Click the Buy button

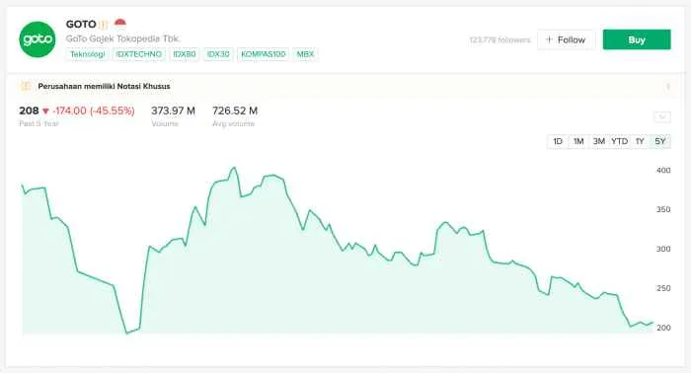pyautogui.click(x=637, y=39)
